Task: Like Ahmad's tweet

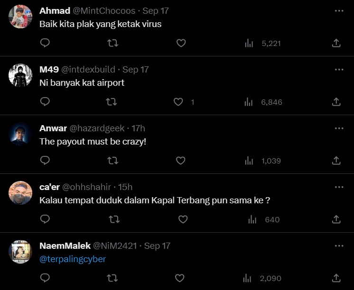Action: pyautogui.click(x=181, y=43)
